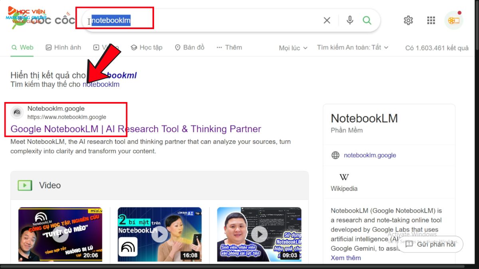The image size is (479, 269).
Task: Open the 'Tìm kiếm An toàn: Tắt' dropdown
Action: click(352, 47)
